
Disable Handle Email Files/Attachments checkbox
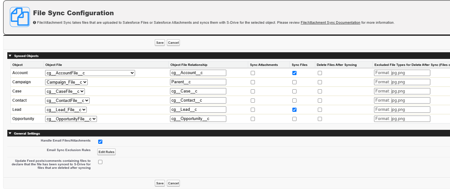pos(100,142)
